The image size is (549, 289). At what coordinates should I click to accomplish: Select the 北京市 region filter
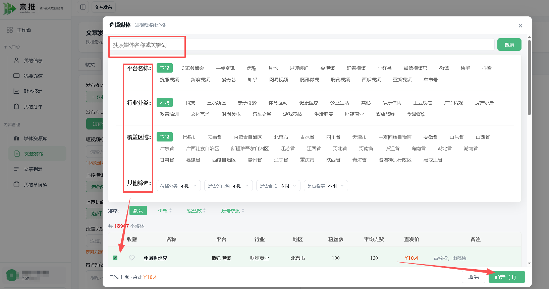click(x=281, y=137)
